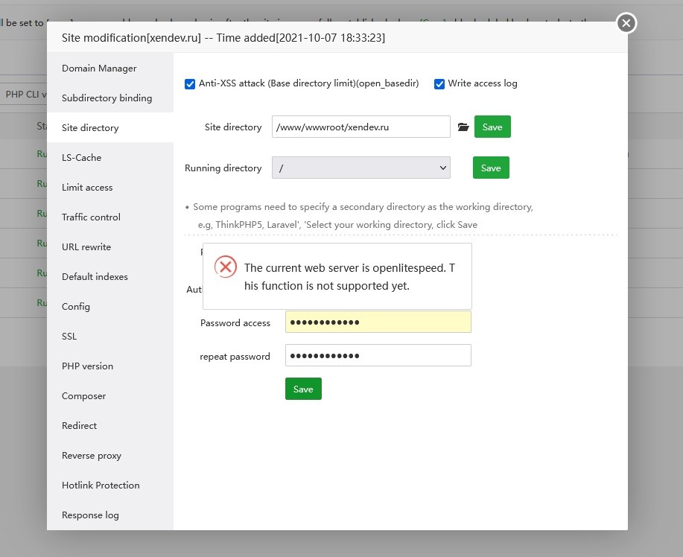Image resolution: width=683 pixels, height=557 pixels.
Task: Switch to Reverse proxy tab
Action: 110,456
